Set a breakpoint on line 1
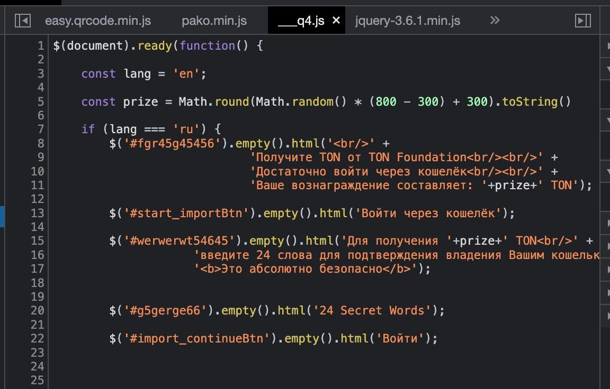 click(40, 46)
